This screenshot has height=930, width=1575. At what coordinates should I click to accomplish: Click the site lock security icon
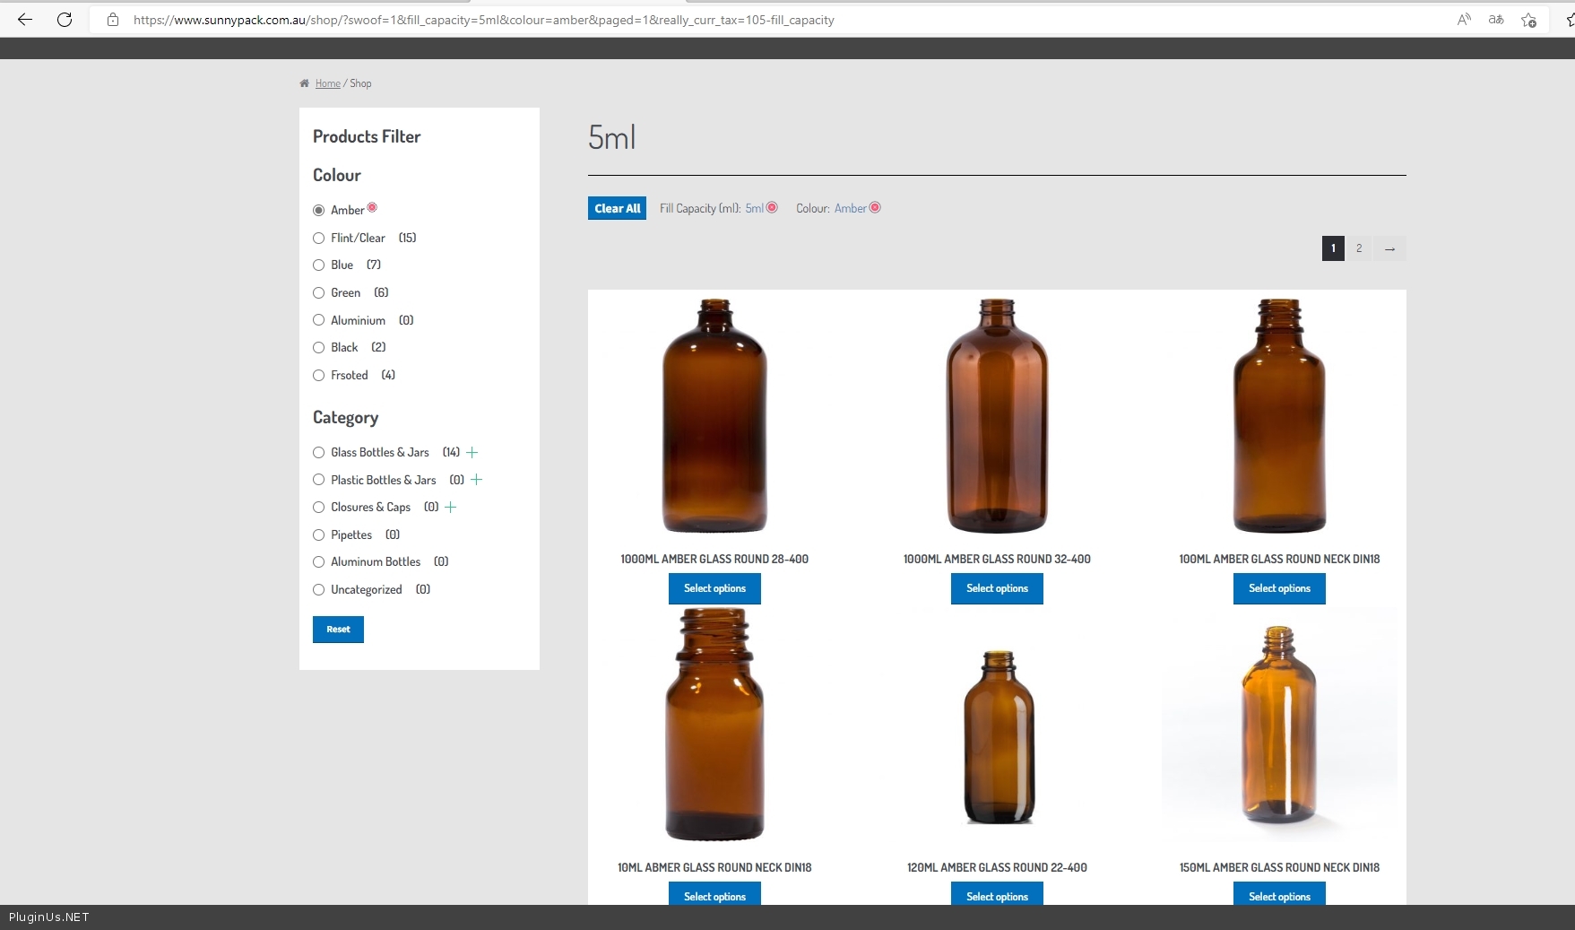click(x=113, y=20)
